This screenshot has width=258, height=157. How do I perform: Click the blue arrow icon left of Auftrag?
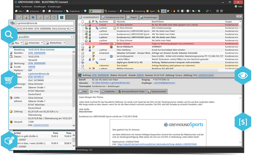pos(80,75)
